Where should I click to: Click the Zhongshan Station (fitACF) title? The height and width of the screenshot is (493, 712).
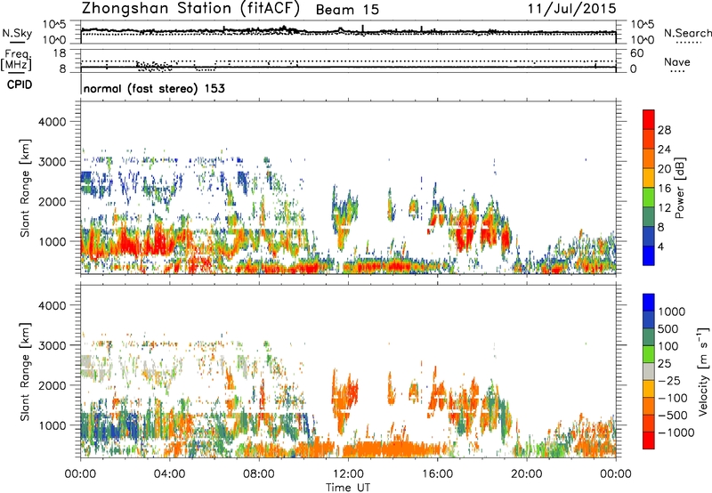(190, 9)
